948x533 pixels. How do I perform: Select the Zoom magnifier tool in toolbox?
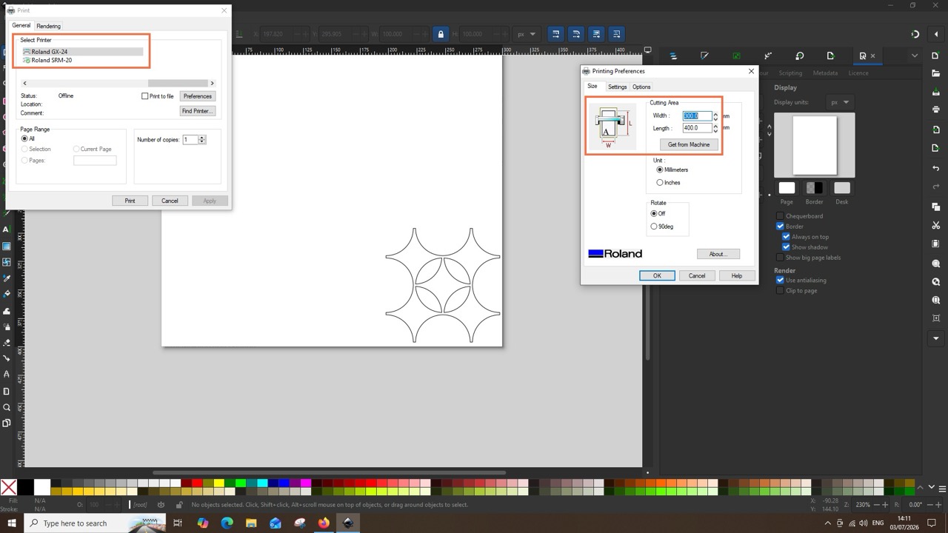(x=7, y=407)
